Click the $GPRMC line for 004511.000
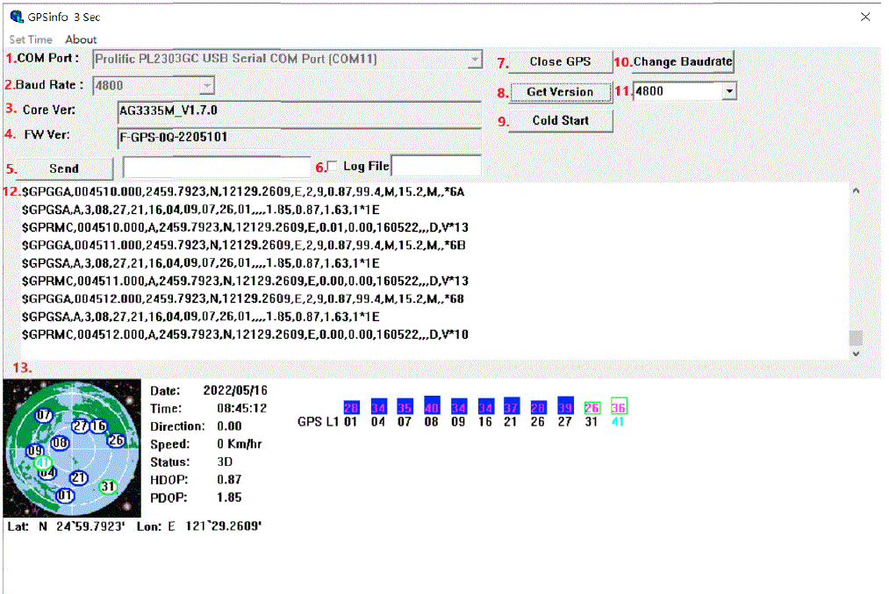Viewport: 889px width, 594px height. coord(246,281)
